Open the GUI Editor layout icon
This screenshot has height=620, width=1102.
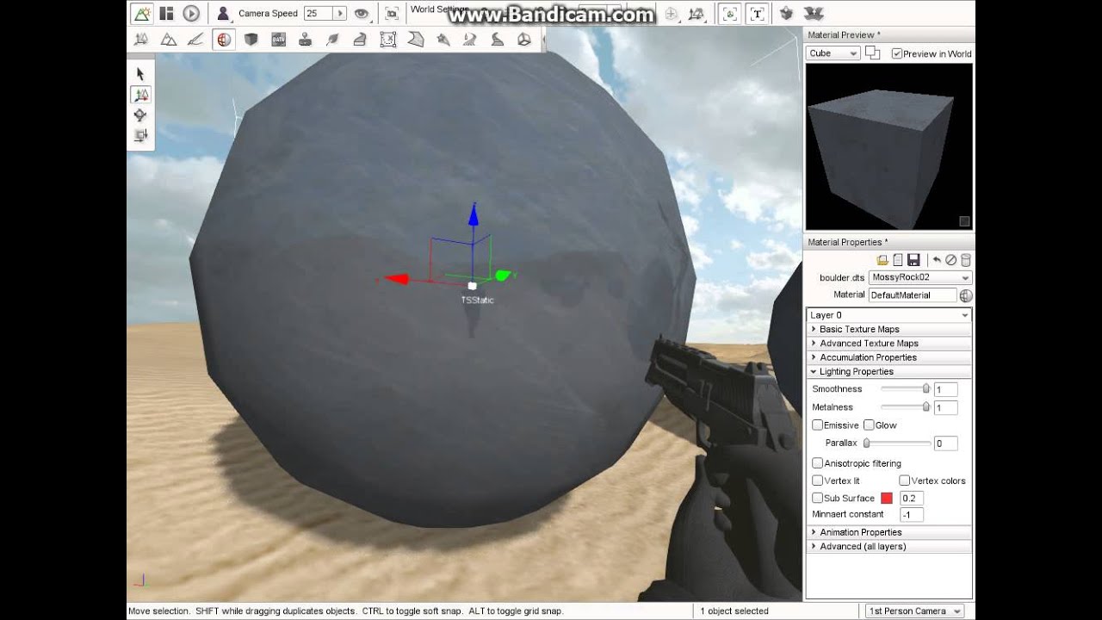pos(167,13)
